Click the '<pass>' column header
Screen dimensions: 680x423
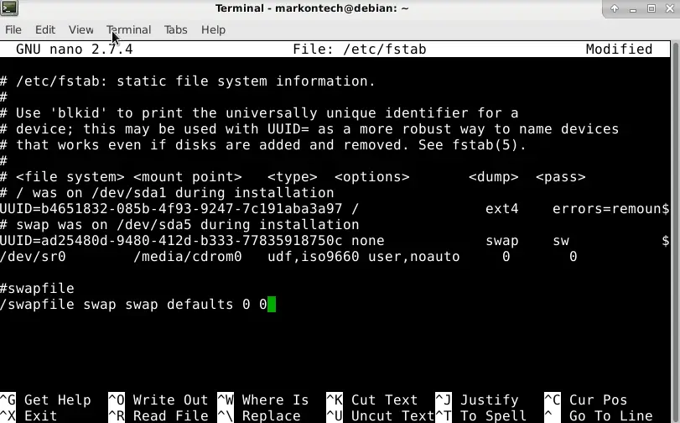[x=561, y=177]
